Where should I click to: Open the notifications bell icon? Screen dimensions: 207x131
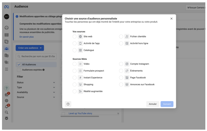7,106
